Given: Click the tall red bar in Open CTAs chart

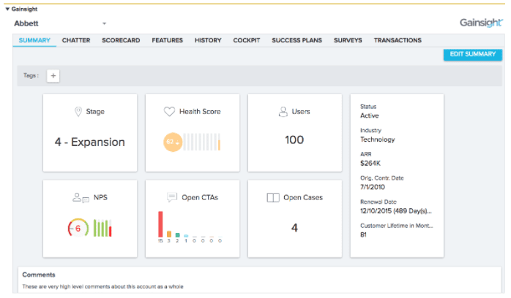Looking at the screenshot, I should [160, 223].
